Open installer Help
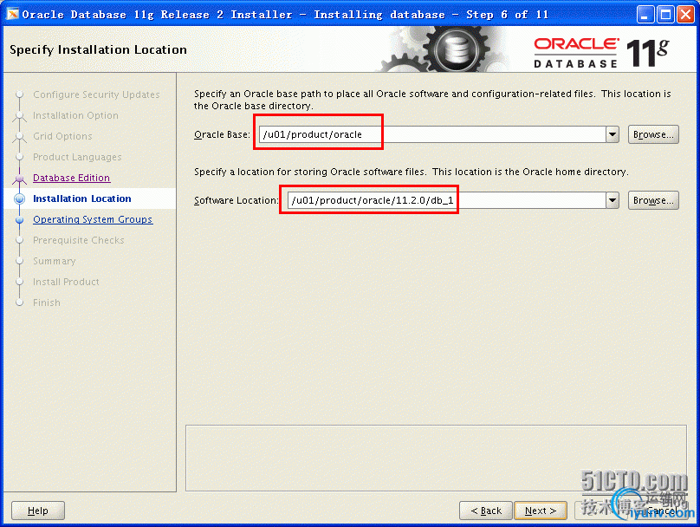 (x=38, y=511)
